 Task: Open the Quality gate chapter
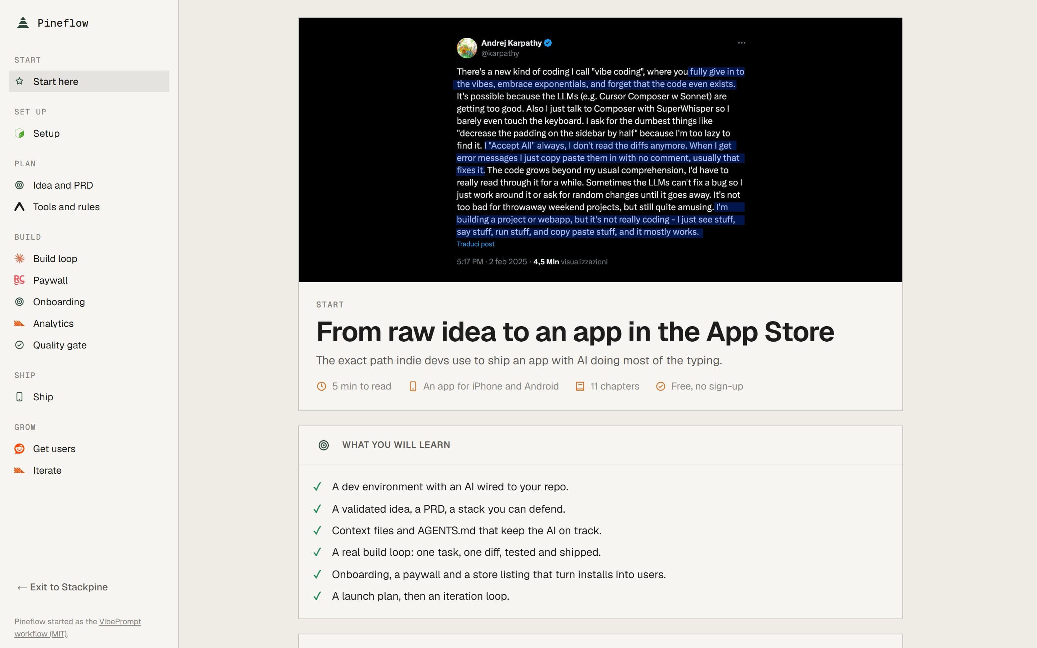pyautogui.click(x=89, y=345)
